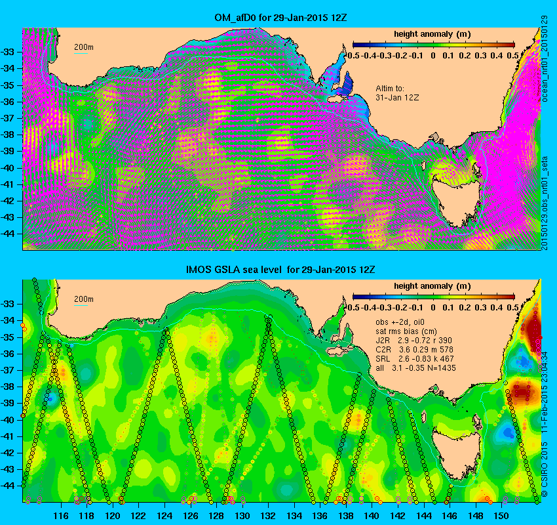557x525 pixels.
Task: Click the title "IMOS GSLA sea level for 29-Jan-2015 12Z"
Action: pyautogui.click(x=280, y=270)
